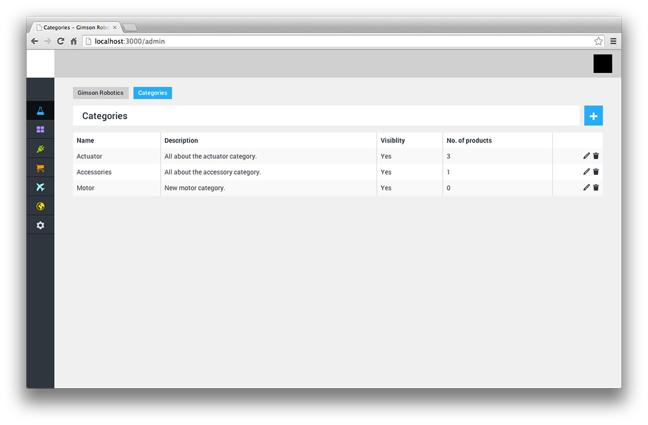Click 'New motor category.' description

pyautogui.click(x=194, y=187)
